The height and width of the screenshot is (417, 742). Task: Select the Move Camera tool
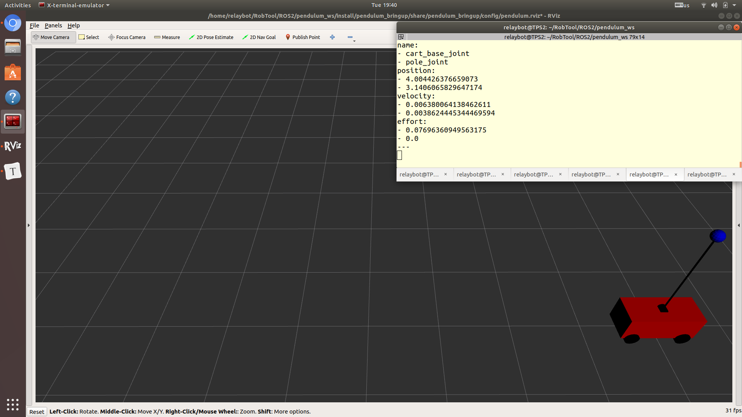click(x=51, y=37)
